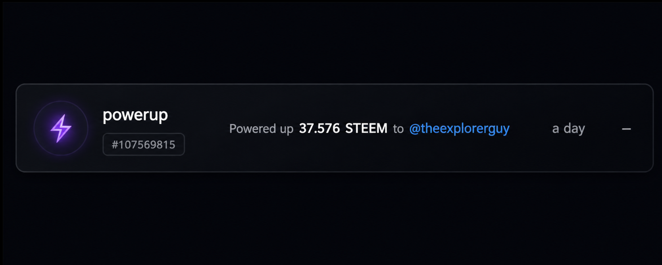Click the @ symbol of theexplorerguy

pyautogui.click(x=415, y=129)
